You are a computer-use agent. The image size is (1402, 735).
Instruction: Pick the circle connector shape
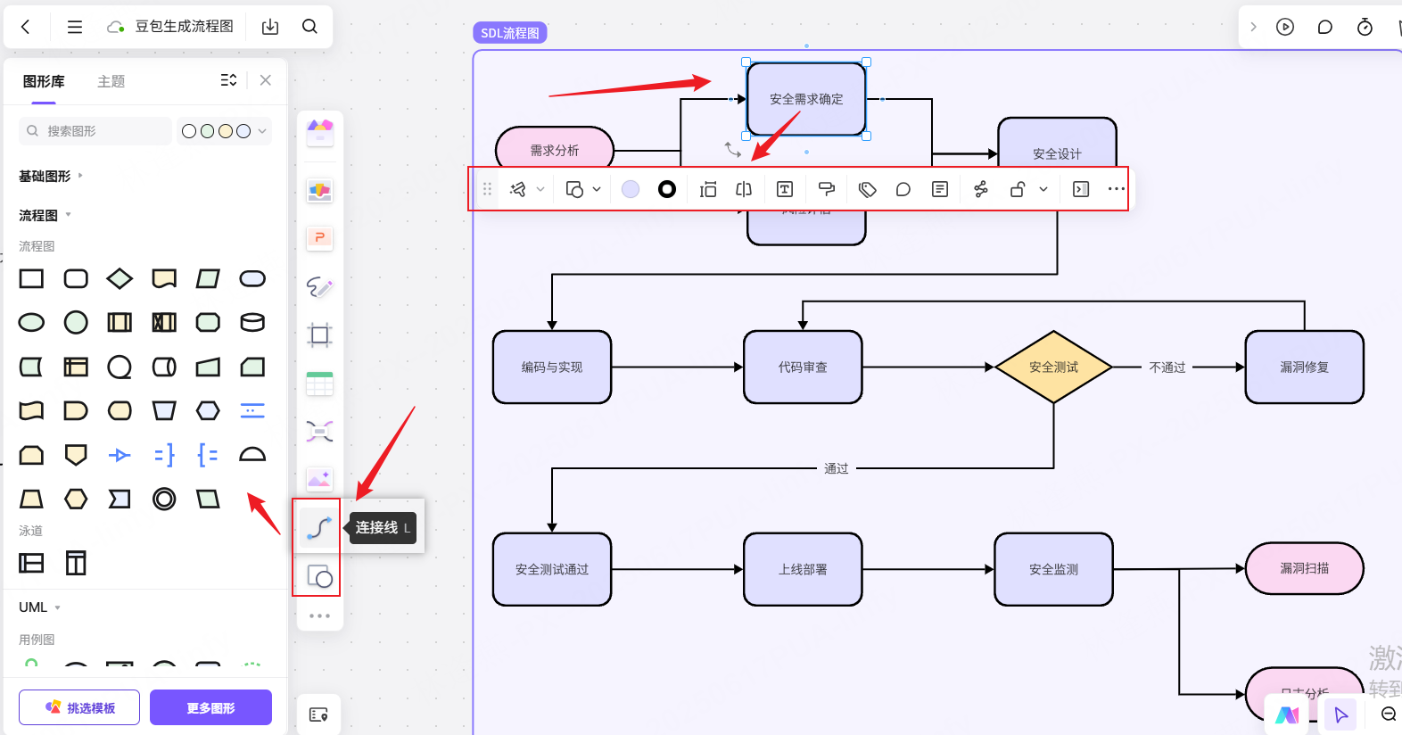pyautogui.click(x=76, y=322)
